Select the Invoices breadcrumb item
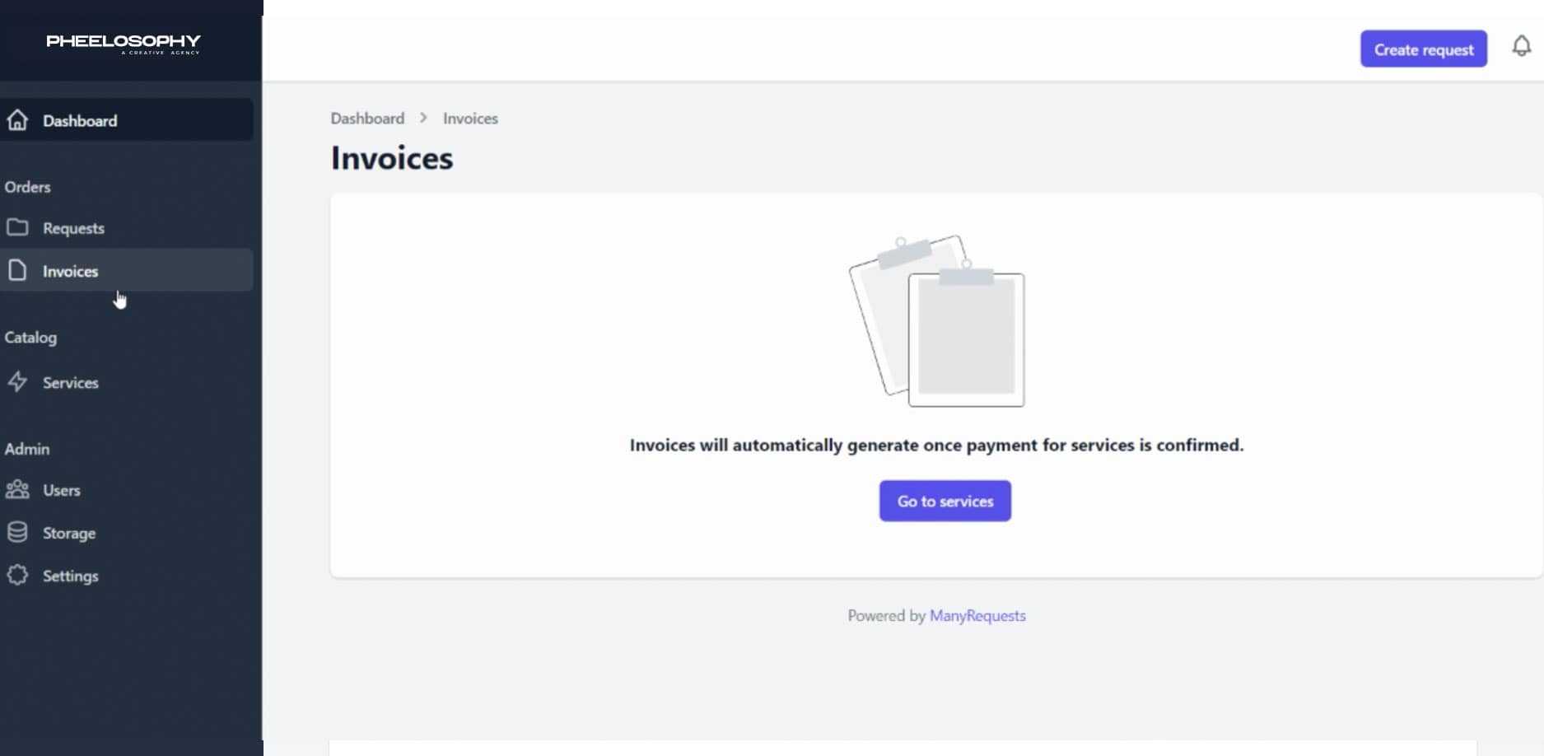1544x756 pixels. (470, 119)
